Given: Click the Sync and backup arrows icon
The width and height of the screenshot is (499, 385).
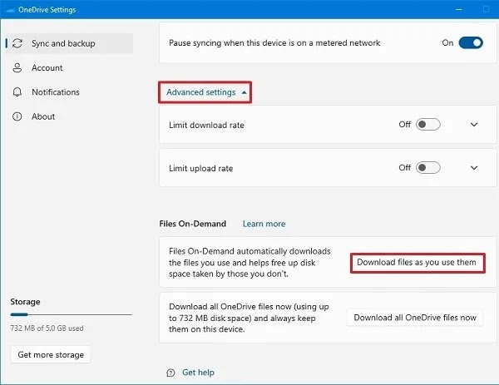Looking at the screenshot, I should coord(17,43).
